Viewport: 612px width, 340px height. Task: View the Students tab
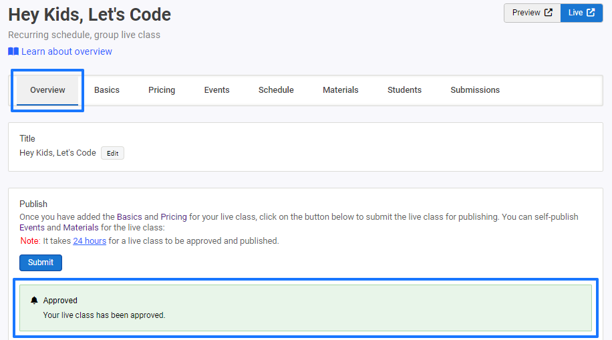coord(404,90)
